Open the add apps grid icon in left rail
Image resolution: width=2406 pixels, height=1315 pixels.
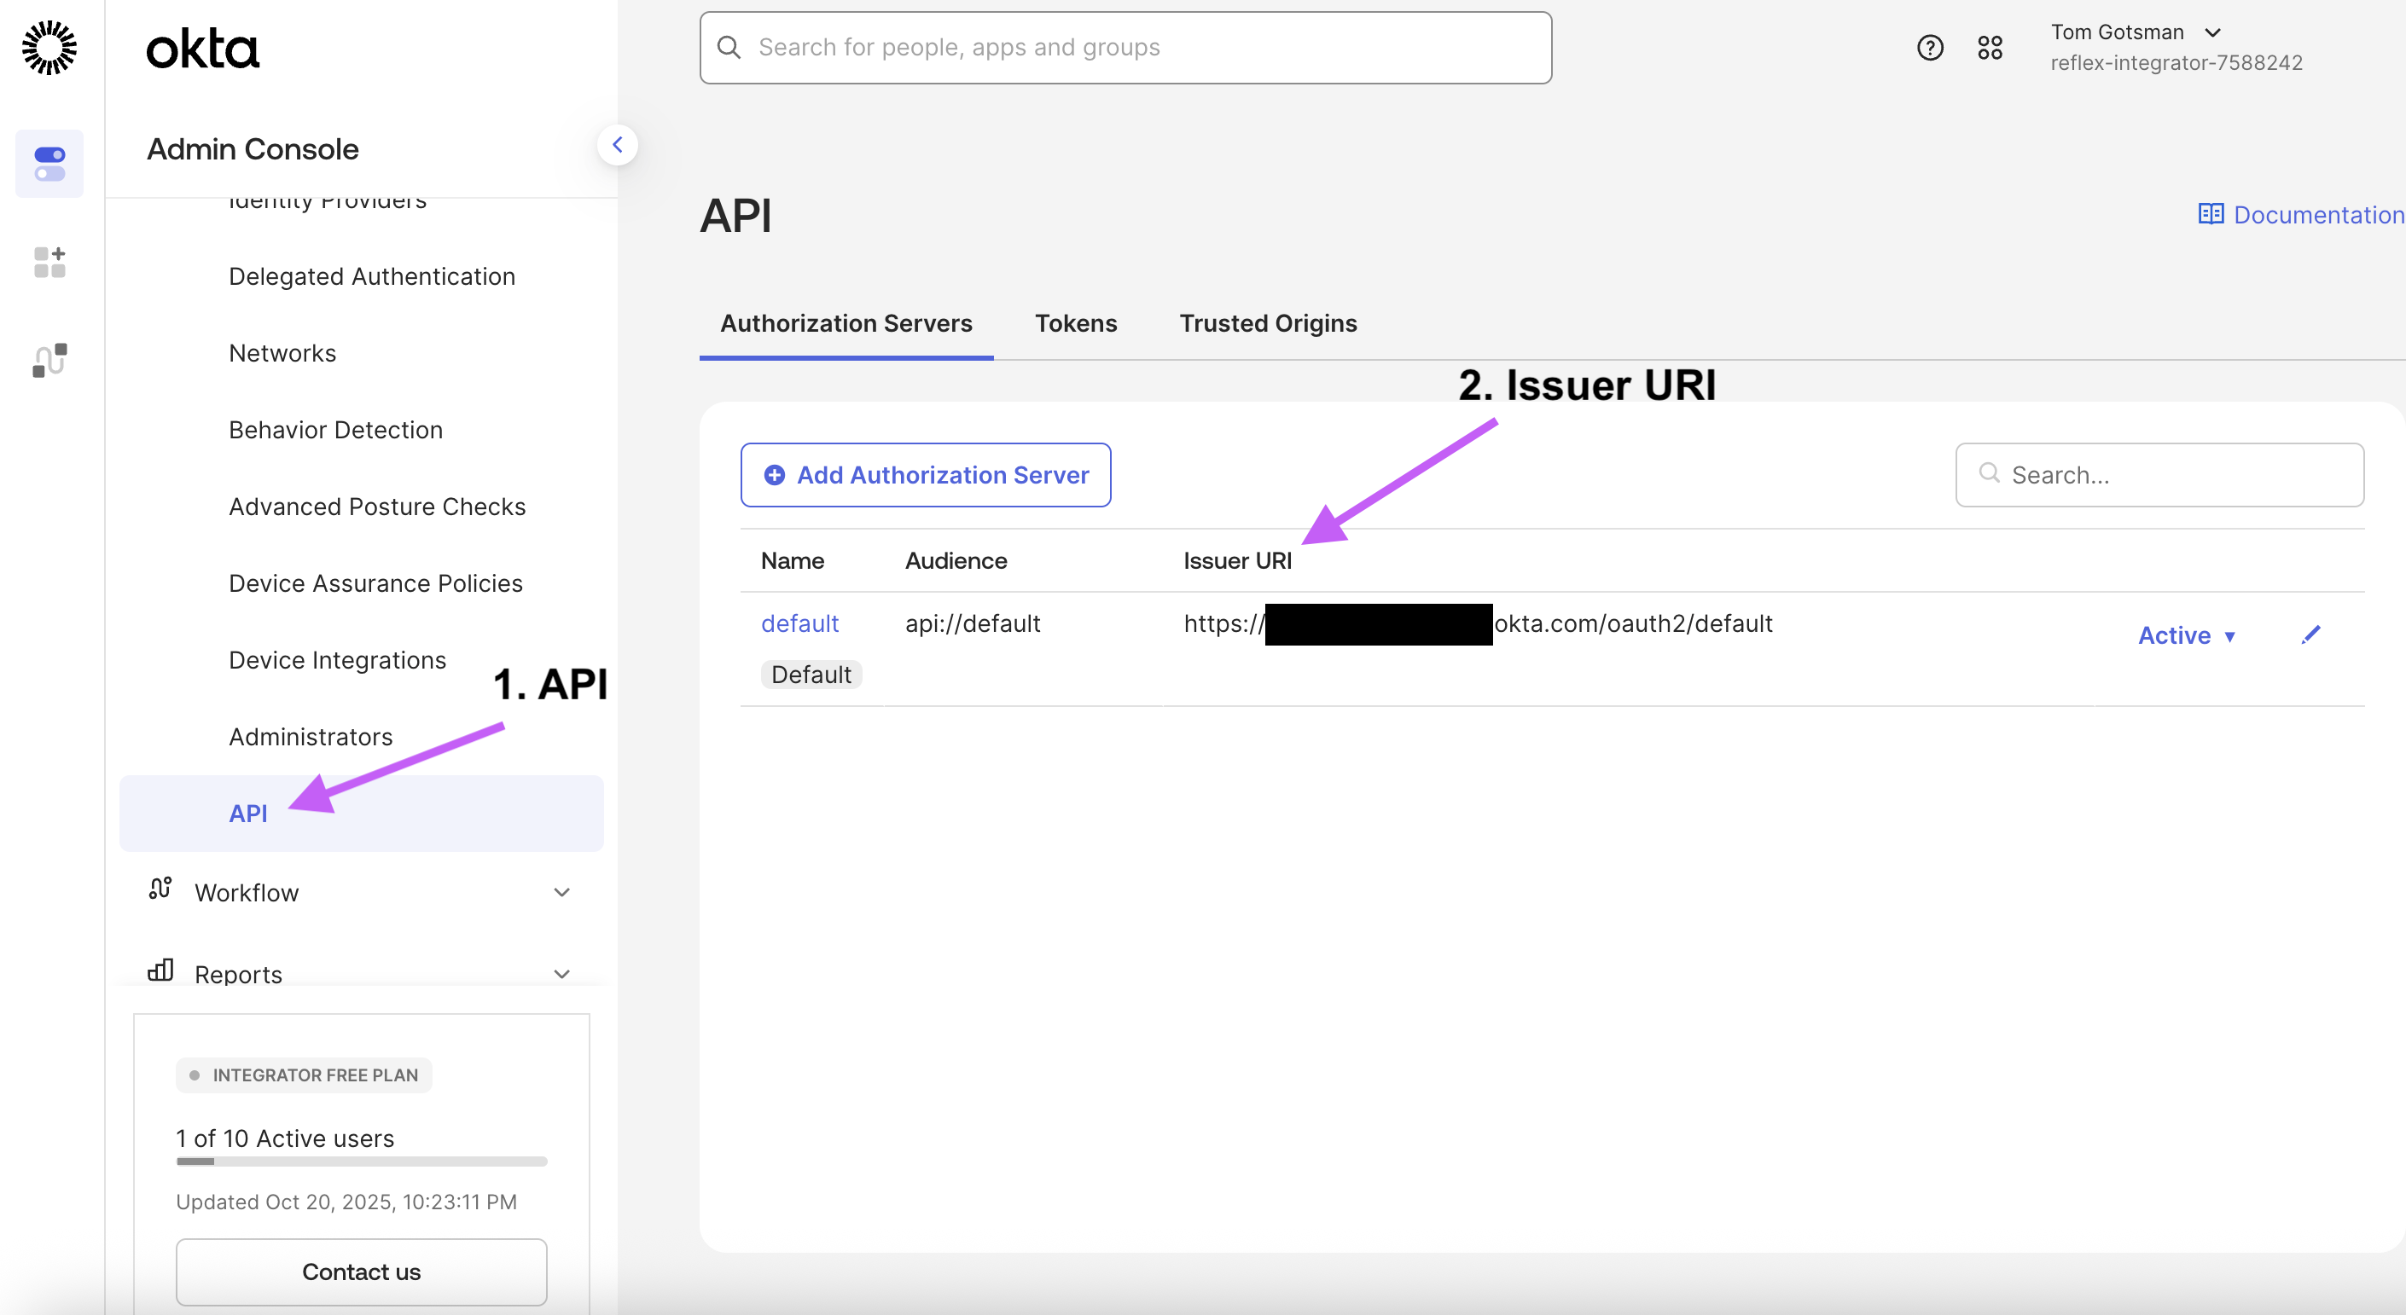click(49, 263)
